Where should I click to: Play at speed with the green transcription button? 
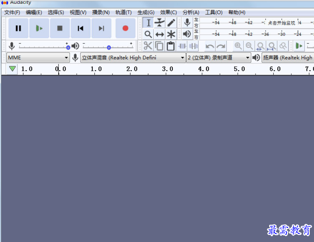(299, 46)
